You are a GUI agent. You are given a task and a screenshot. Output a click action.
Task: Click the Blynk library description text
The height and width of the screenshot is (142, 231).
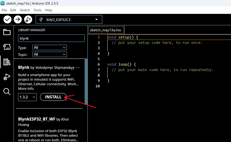coord(48,79)
